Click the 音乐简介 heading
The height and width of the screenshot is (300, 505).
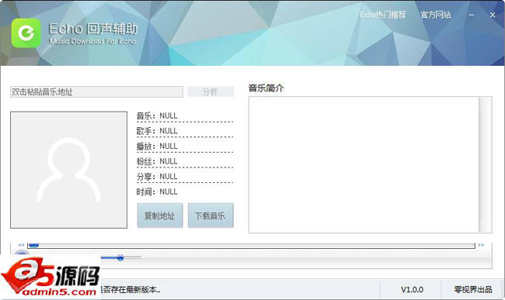[266, 88]
